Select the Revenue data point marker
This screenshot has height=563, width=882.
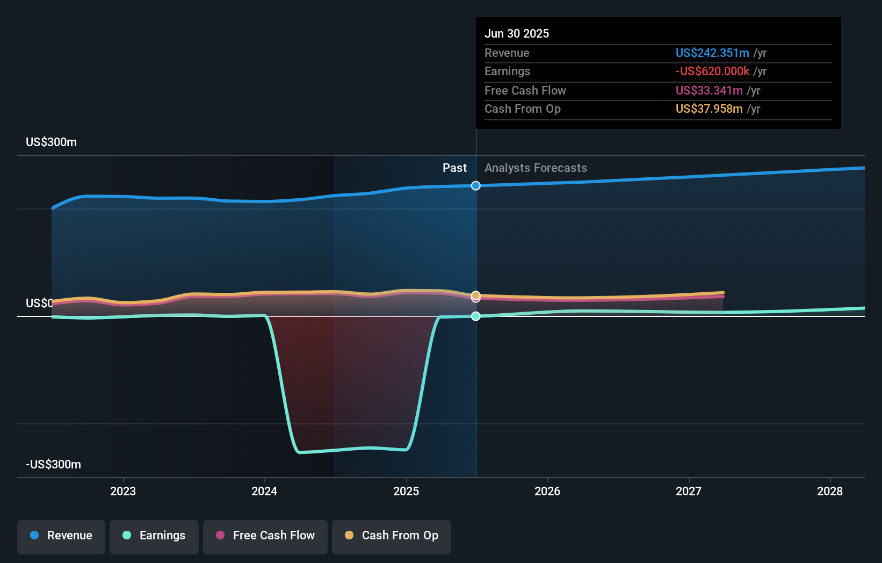click(476, 186)
